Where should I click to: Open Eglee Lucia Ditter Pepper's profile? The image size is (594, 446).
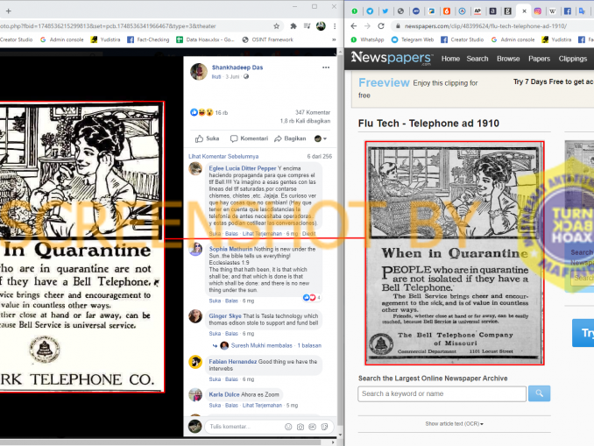(243, 168)
